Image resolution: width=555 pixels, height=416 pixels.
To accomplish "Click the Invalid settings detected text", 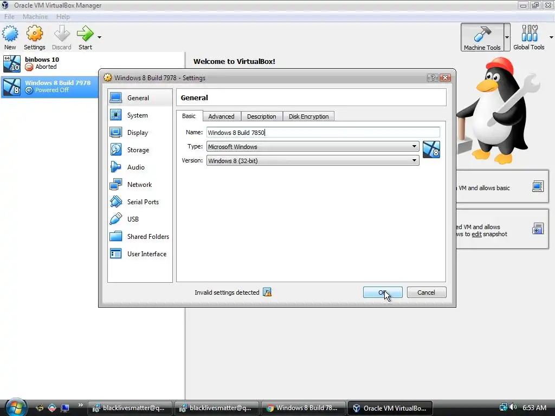I will [x=227, y=292].
